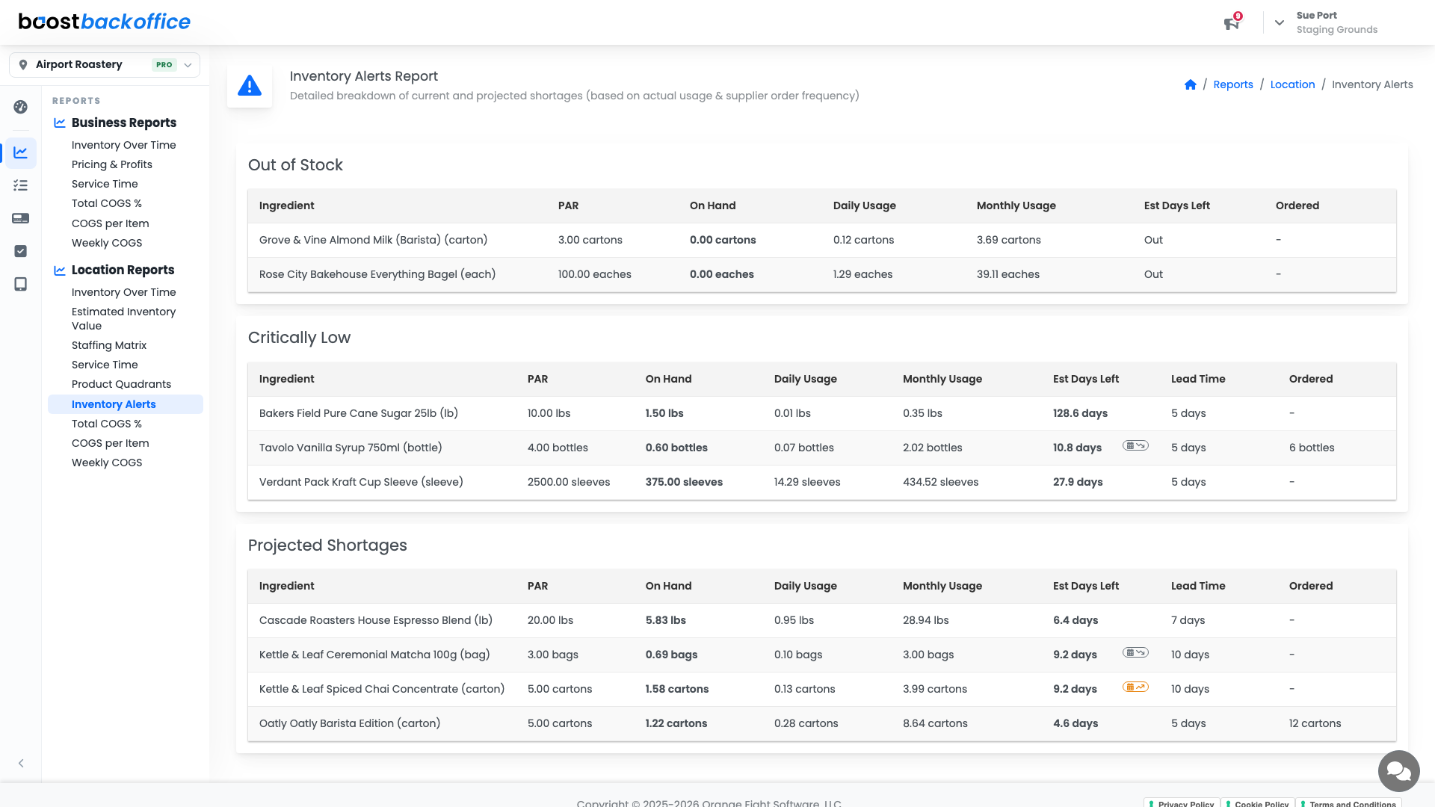Open Weekly COGS under Location Reports
Viewport: 1435px width, 807px height.
click(107, 463)
